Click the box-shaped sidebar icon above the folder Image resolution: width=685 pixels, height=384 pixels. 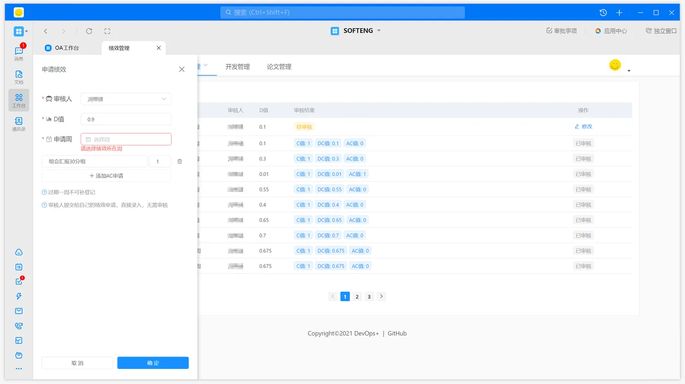point(19,340)
